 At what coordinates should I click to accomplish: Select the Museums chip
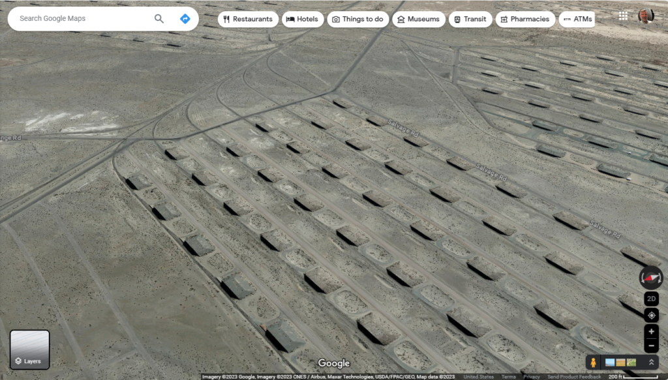point(418,19)
